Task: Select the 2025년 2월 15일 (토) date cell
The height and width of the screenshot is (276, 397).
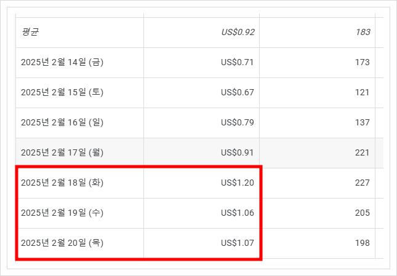Action: tap(62, 92)
